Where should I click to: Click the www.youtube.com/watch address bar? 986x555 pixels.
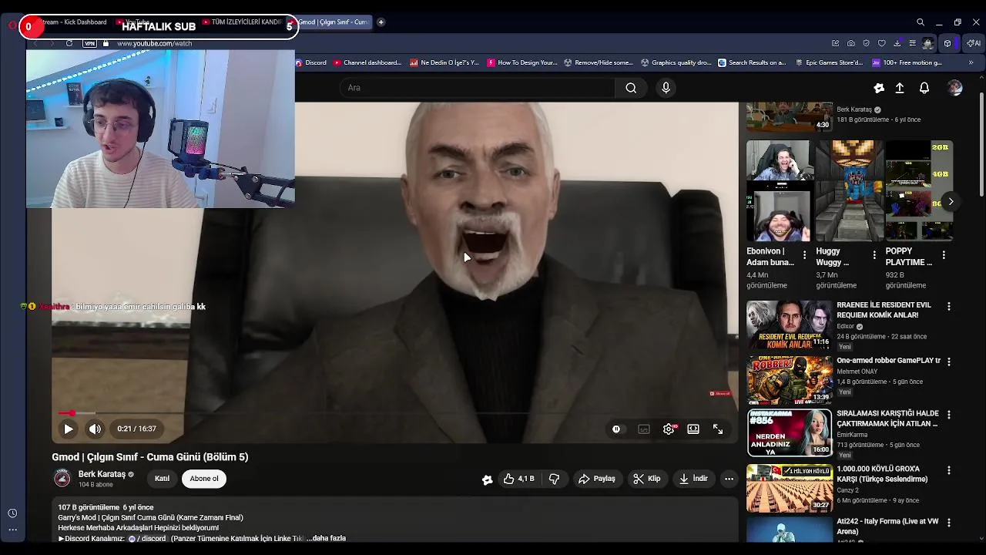tap(155, 43)
